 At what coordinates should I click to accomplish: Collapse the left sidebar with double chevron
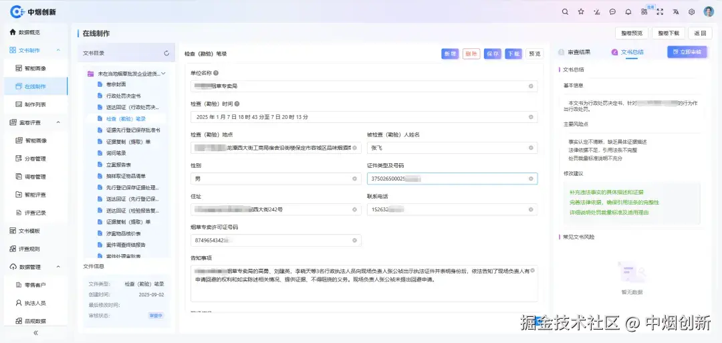[x=36, y=333]
